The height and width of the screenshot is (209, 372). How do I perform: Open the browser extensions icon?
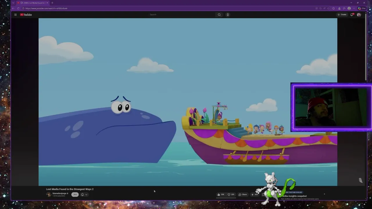[x=334, y=8]
